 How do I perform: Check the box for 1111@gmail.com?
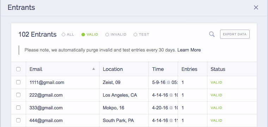pos(18,83)
